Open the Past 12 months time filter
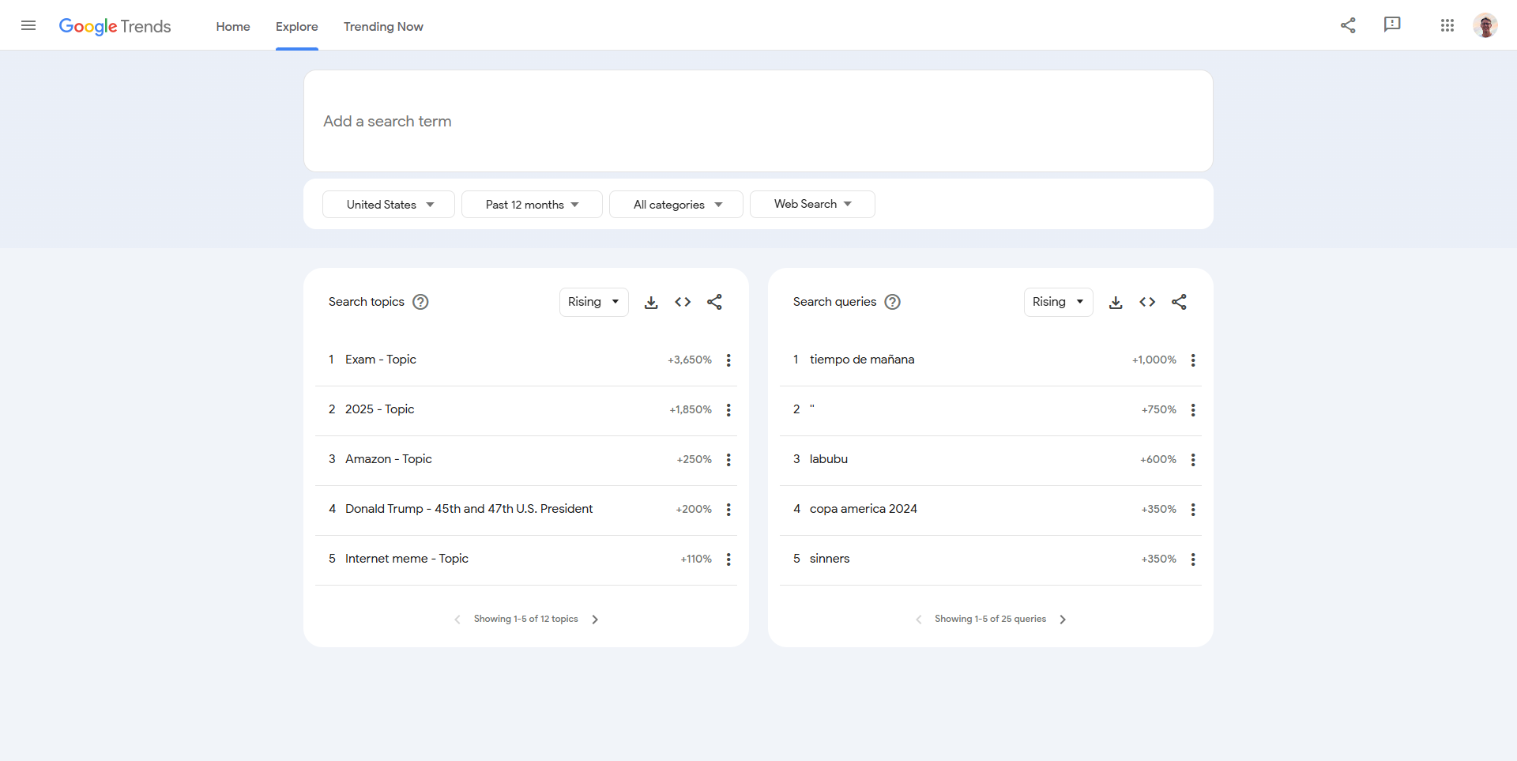The width and height of the screenshot is (1517, 761). pos(532,205)
